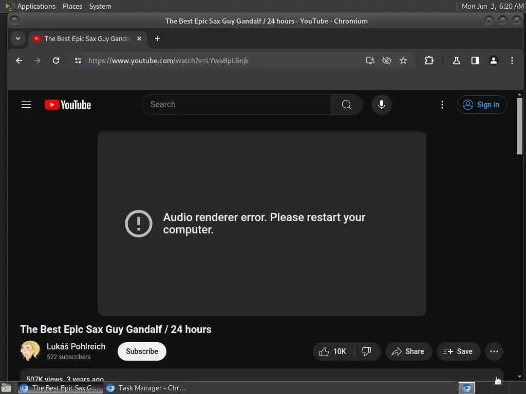Screen dimensions: 526x394
Task: Select the Best Epic Sax Guy tab
Action: pos(87,39)
